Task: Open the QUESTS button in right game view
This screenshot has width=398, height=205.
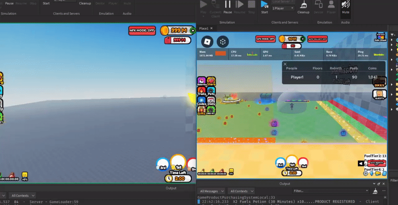Action: (380, 95)
